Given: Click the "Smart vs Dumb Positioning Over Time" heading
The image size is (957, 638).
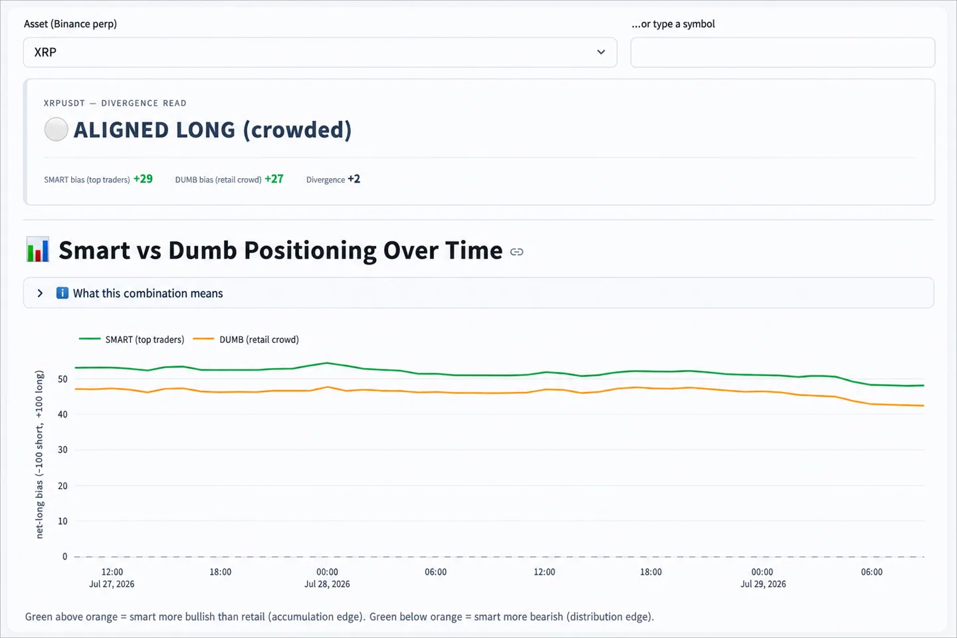Looking at the screenshot, I should click(280, 251).
